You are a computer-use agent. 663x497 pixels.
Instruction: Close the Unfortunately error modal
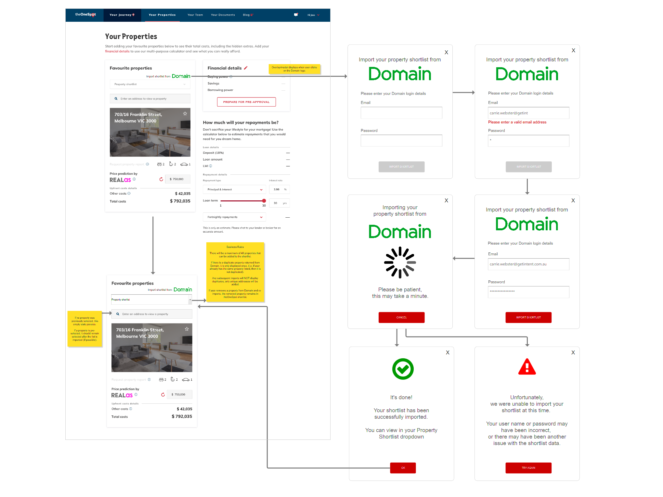point(573,352)
